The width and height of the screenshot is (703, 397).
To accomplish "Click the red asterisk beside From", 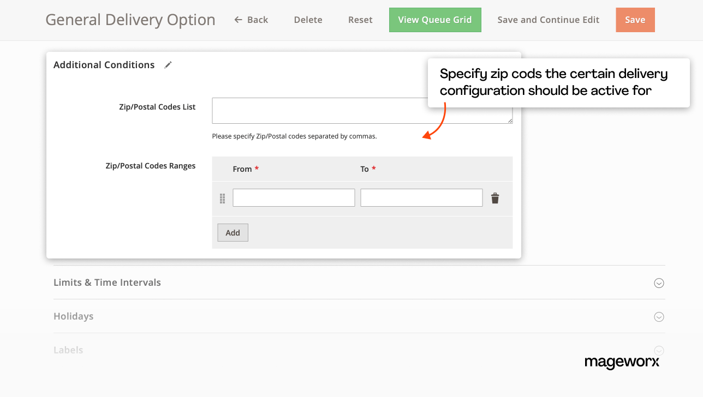I will [x=257, y=169].
